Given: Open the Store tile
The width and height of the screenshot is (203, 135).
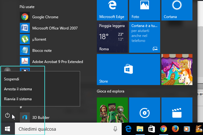Looking at the screenshot, I should click(129, 70).
